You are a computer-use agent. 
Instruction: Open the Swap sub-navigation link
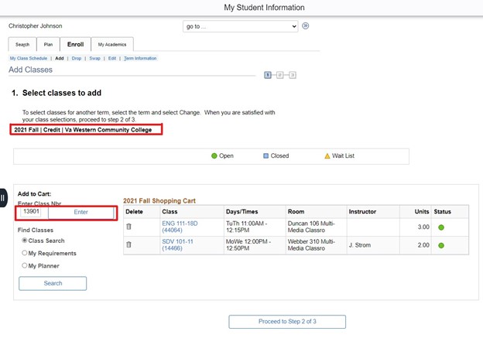tap(94, 58)
